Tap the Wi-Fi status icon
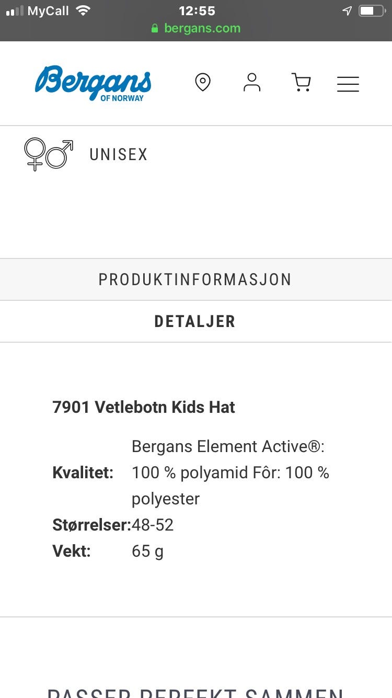 point(83,10)
